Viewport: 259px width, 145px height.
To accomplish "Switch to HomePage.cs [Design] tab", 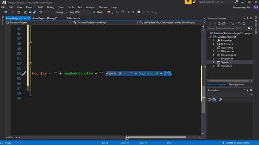I will tap(44, 18).
